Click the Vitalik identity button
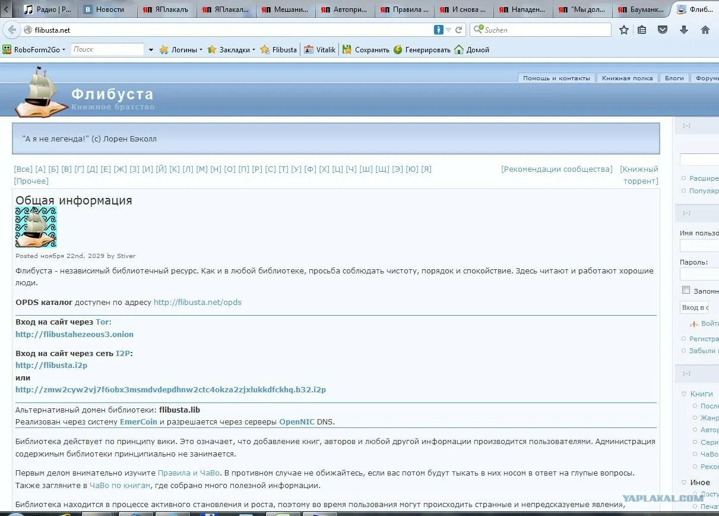 click(x=319, y=49)
